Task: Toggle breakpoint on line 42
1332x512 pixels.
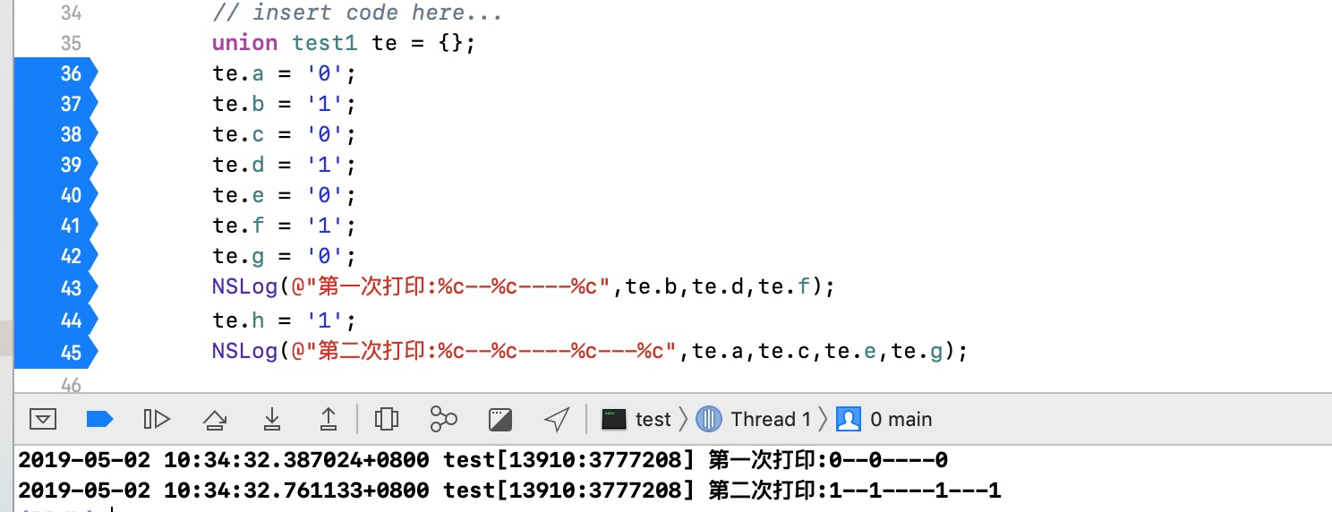Action: pos(55,256)
